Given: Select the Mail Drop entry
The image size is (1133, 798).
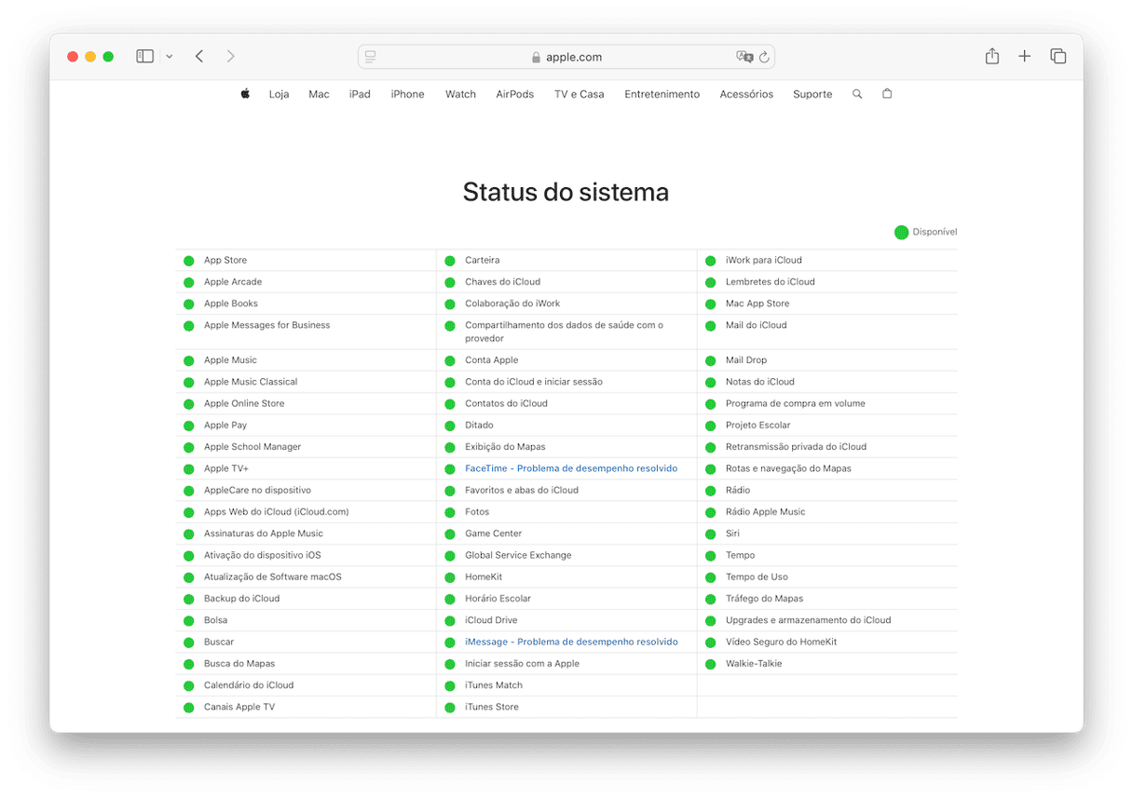Looking at the screenshot, I should (746, 360).
